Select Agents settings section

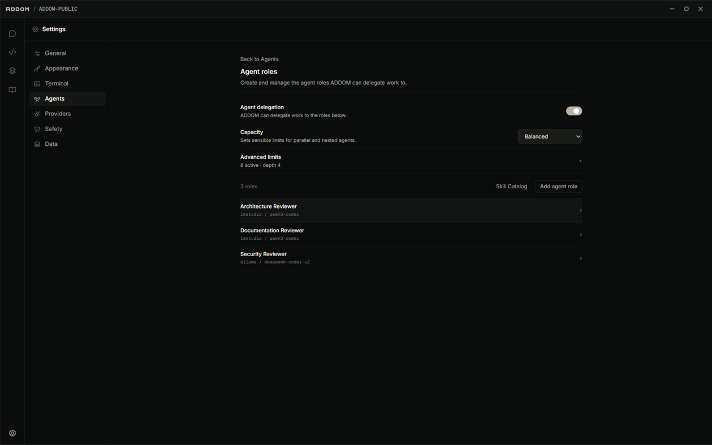tap(67, 99)
